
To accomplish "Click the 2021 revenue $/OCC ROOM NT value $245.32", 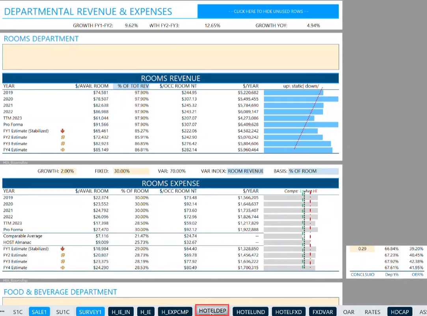I will pos(189,105).
